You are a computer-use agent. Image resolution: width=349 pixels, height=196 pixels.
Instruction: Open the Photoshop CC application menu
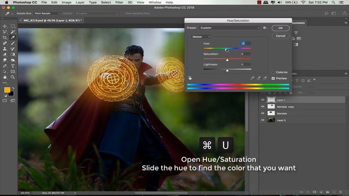(x=25, y=2)
